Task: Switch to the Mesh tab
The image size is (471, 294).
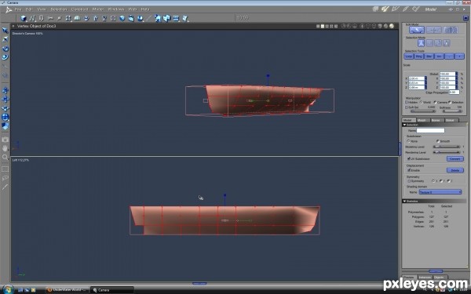Action: 422,120
